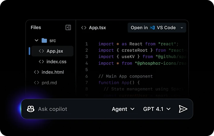Click the "react" string on line 1
This screenshot has height=136, width=214.
tap(167, 44)
